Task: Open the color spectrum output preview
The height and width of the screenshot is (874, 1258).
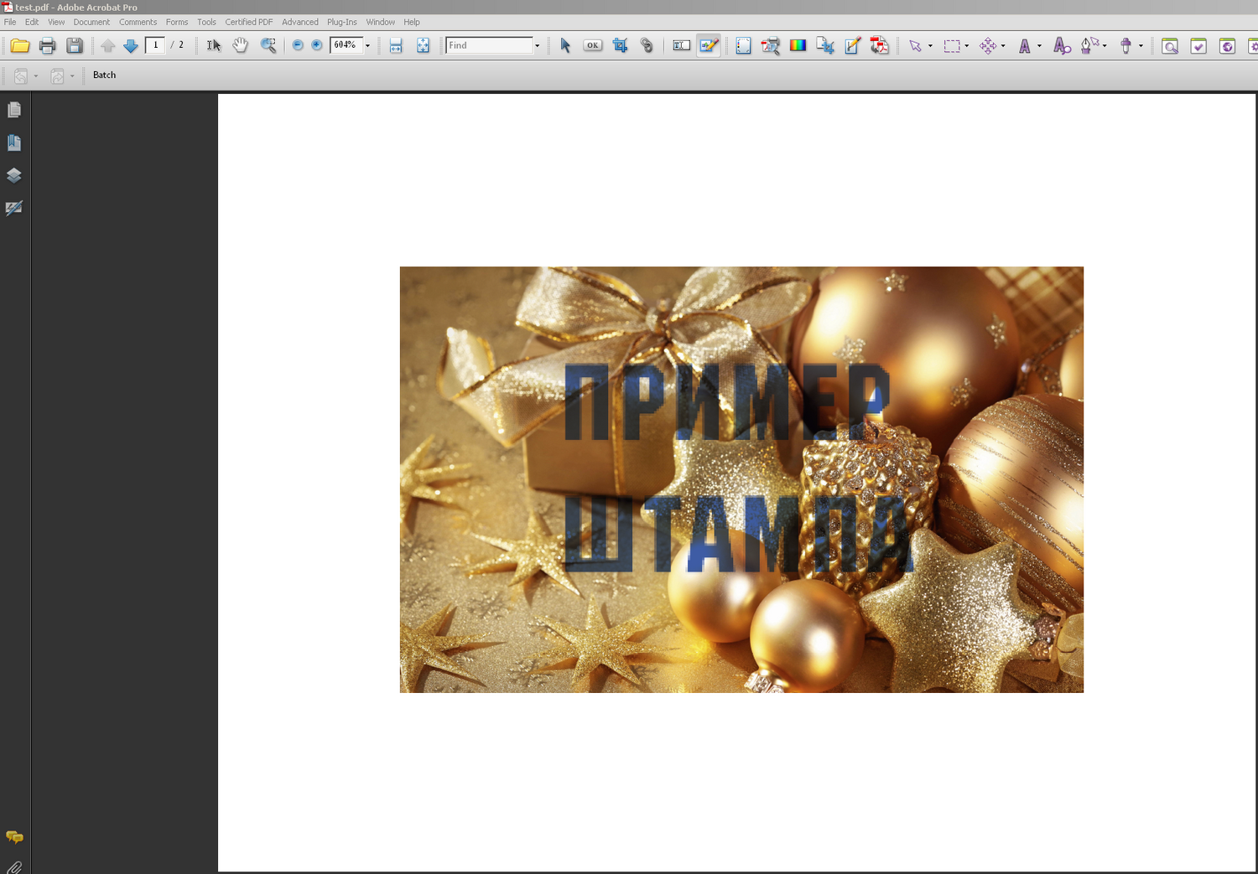Action: 798,45
